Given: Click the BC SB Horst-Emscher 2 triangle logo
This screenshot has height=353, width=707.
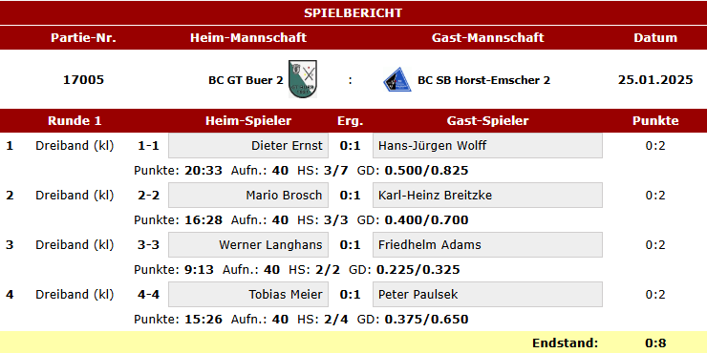Looking at the screenshot, I should (397, 79).
